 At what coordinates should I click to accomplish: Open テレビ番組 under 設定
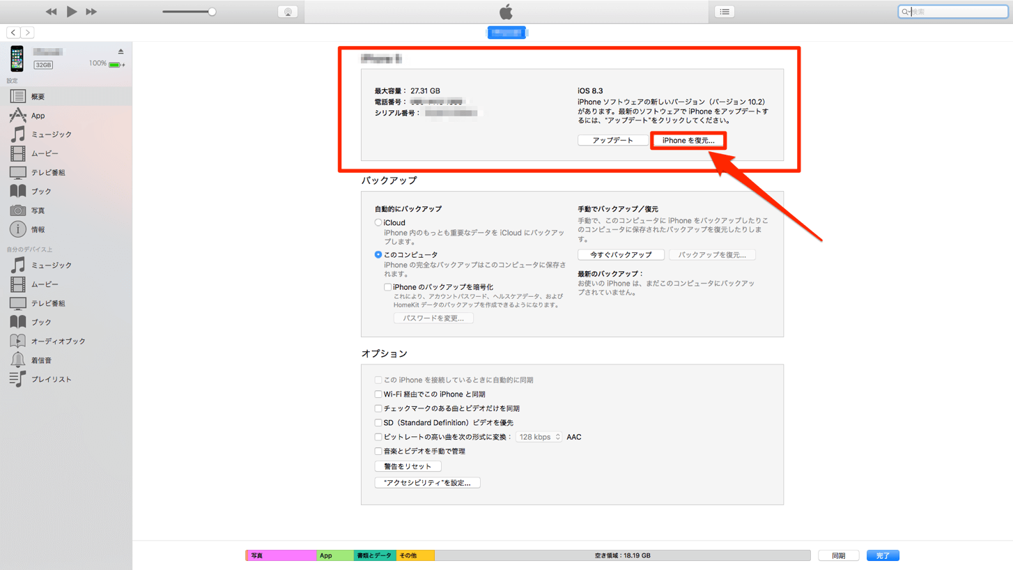(x=66, y=172)
